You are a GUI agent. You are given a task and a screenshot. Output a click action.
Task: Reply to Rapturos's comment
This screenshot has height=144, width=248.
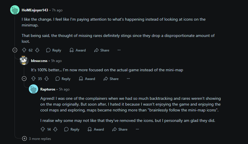tap(72, 129)
